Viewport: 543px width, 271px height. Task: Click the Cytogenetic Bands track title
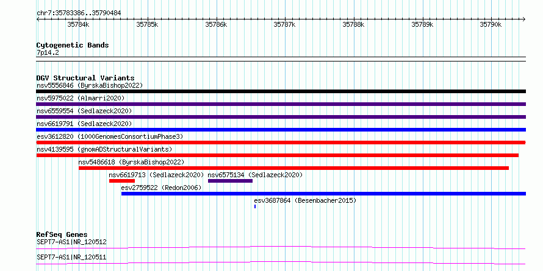[x=73, y=45]
